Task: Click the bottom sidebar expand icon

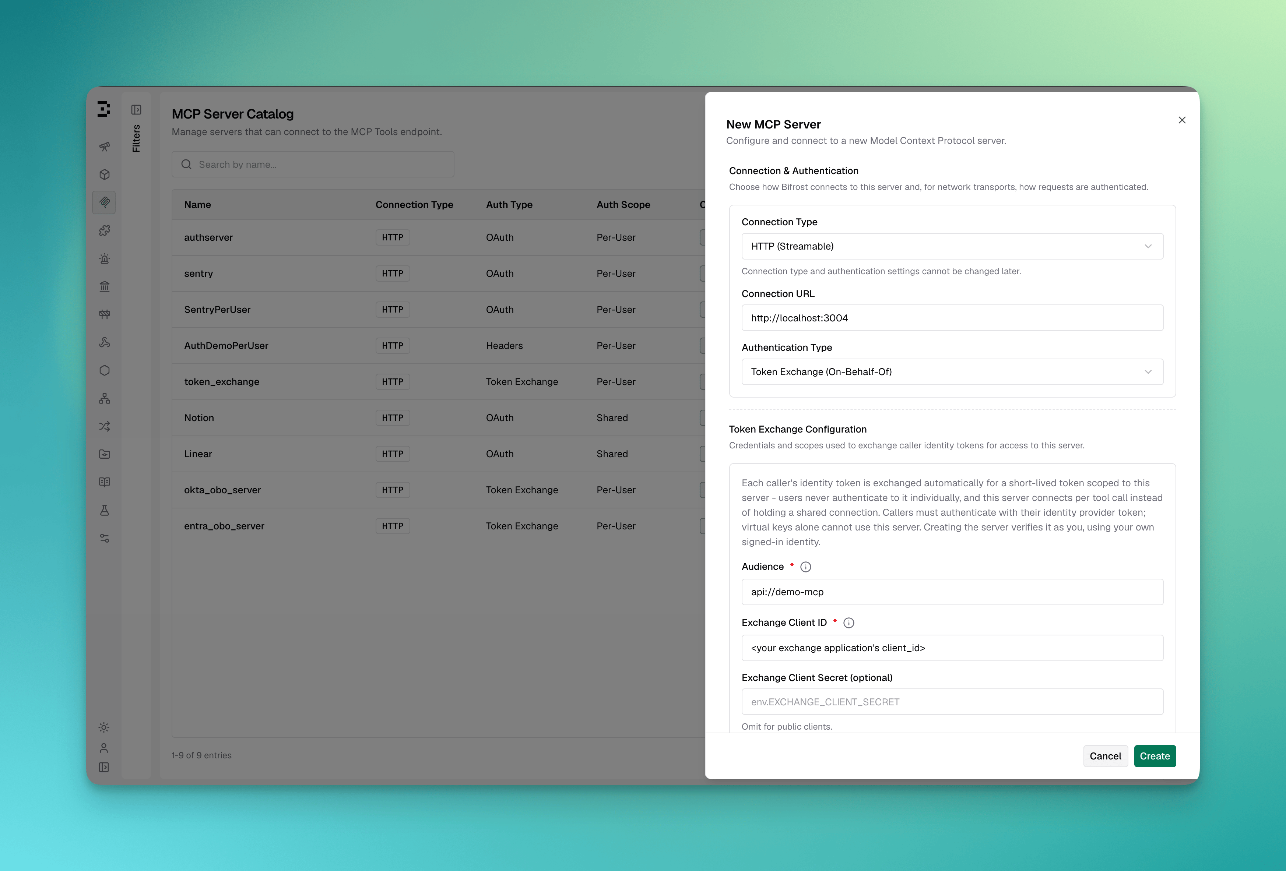Action: pos(104,767)
